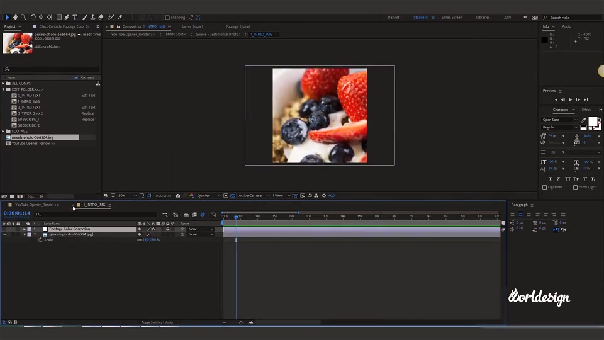This screenshot has width=604, height=340.
Task: Click the play button in Preview panel
Action: coord(571,99)
